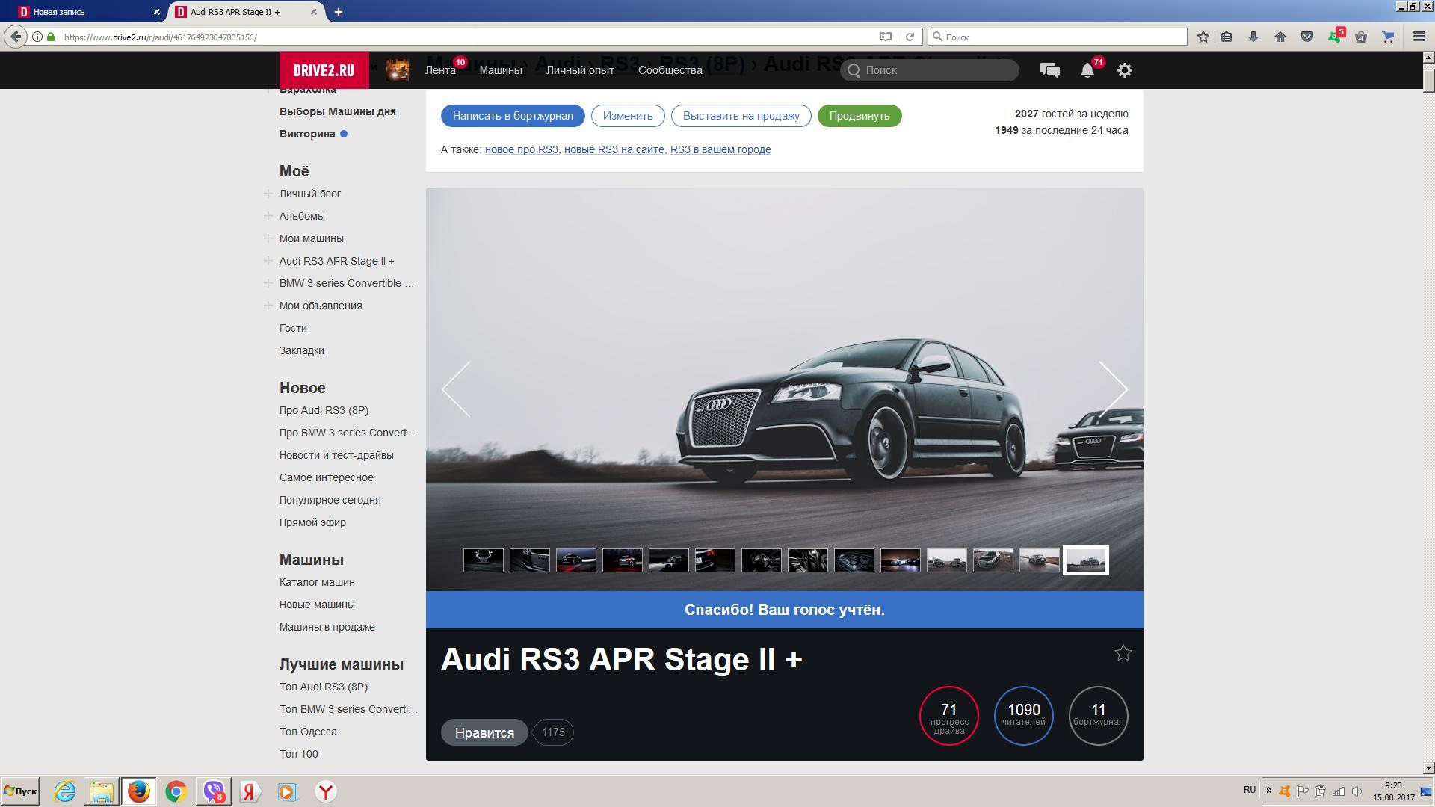The height and width of the screenshot is (807, 1435).
Task: Open Викторина sidebar link
Action: point(307,134)
